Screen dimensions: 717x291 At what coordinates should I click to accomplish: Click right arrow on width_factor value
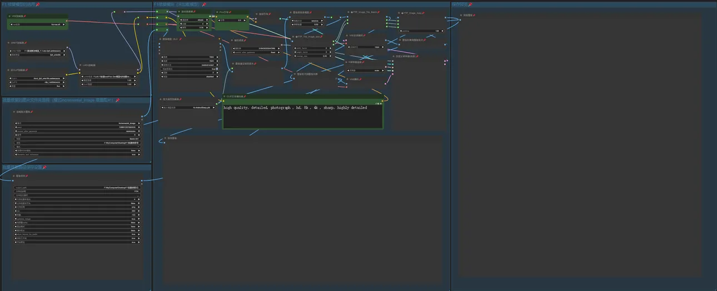[x=331, y=48]
